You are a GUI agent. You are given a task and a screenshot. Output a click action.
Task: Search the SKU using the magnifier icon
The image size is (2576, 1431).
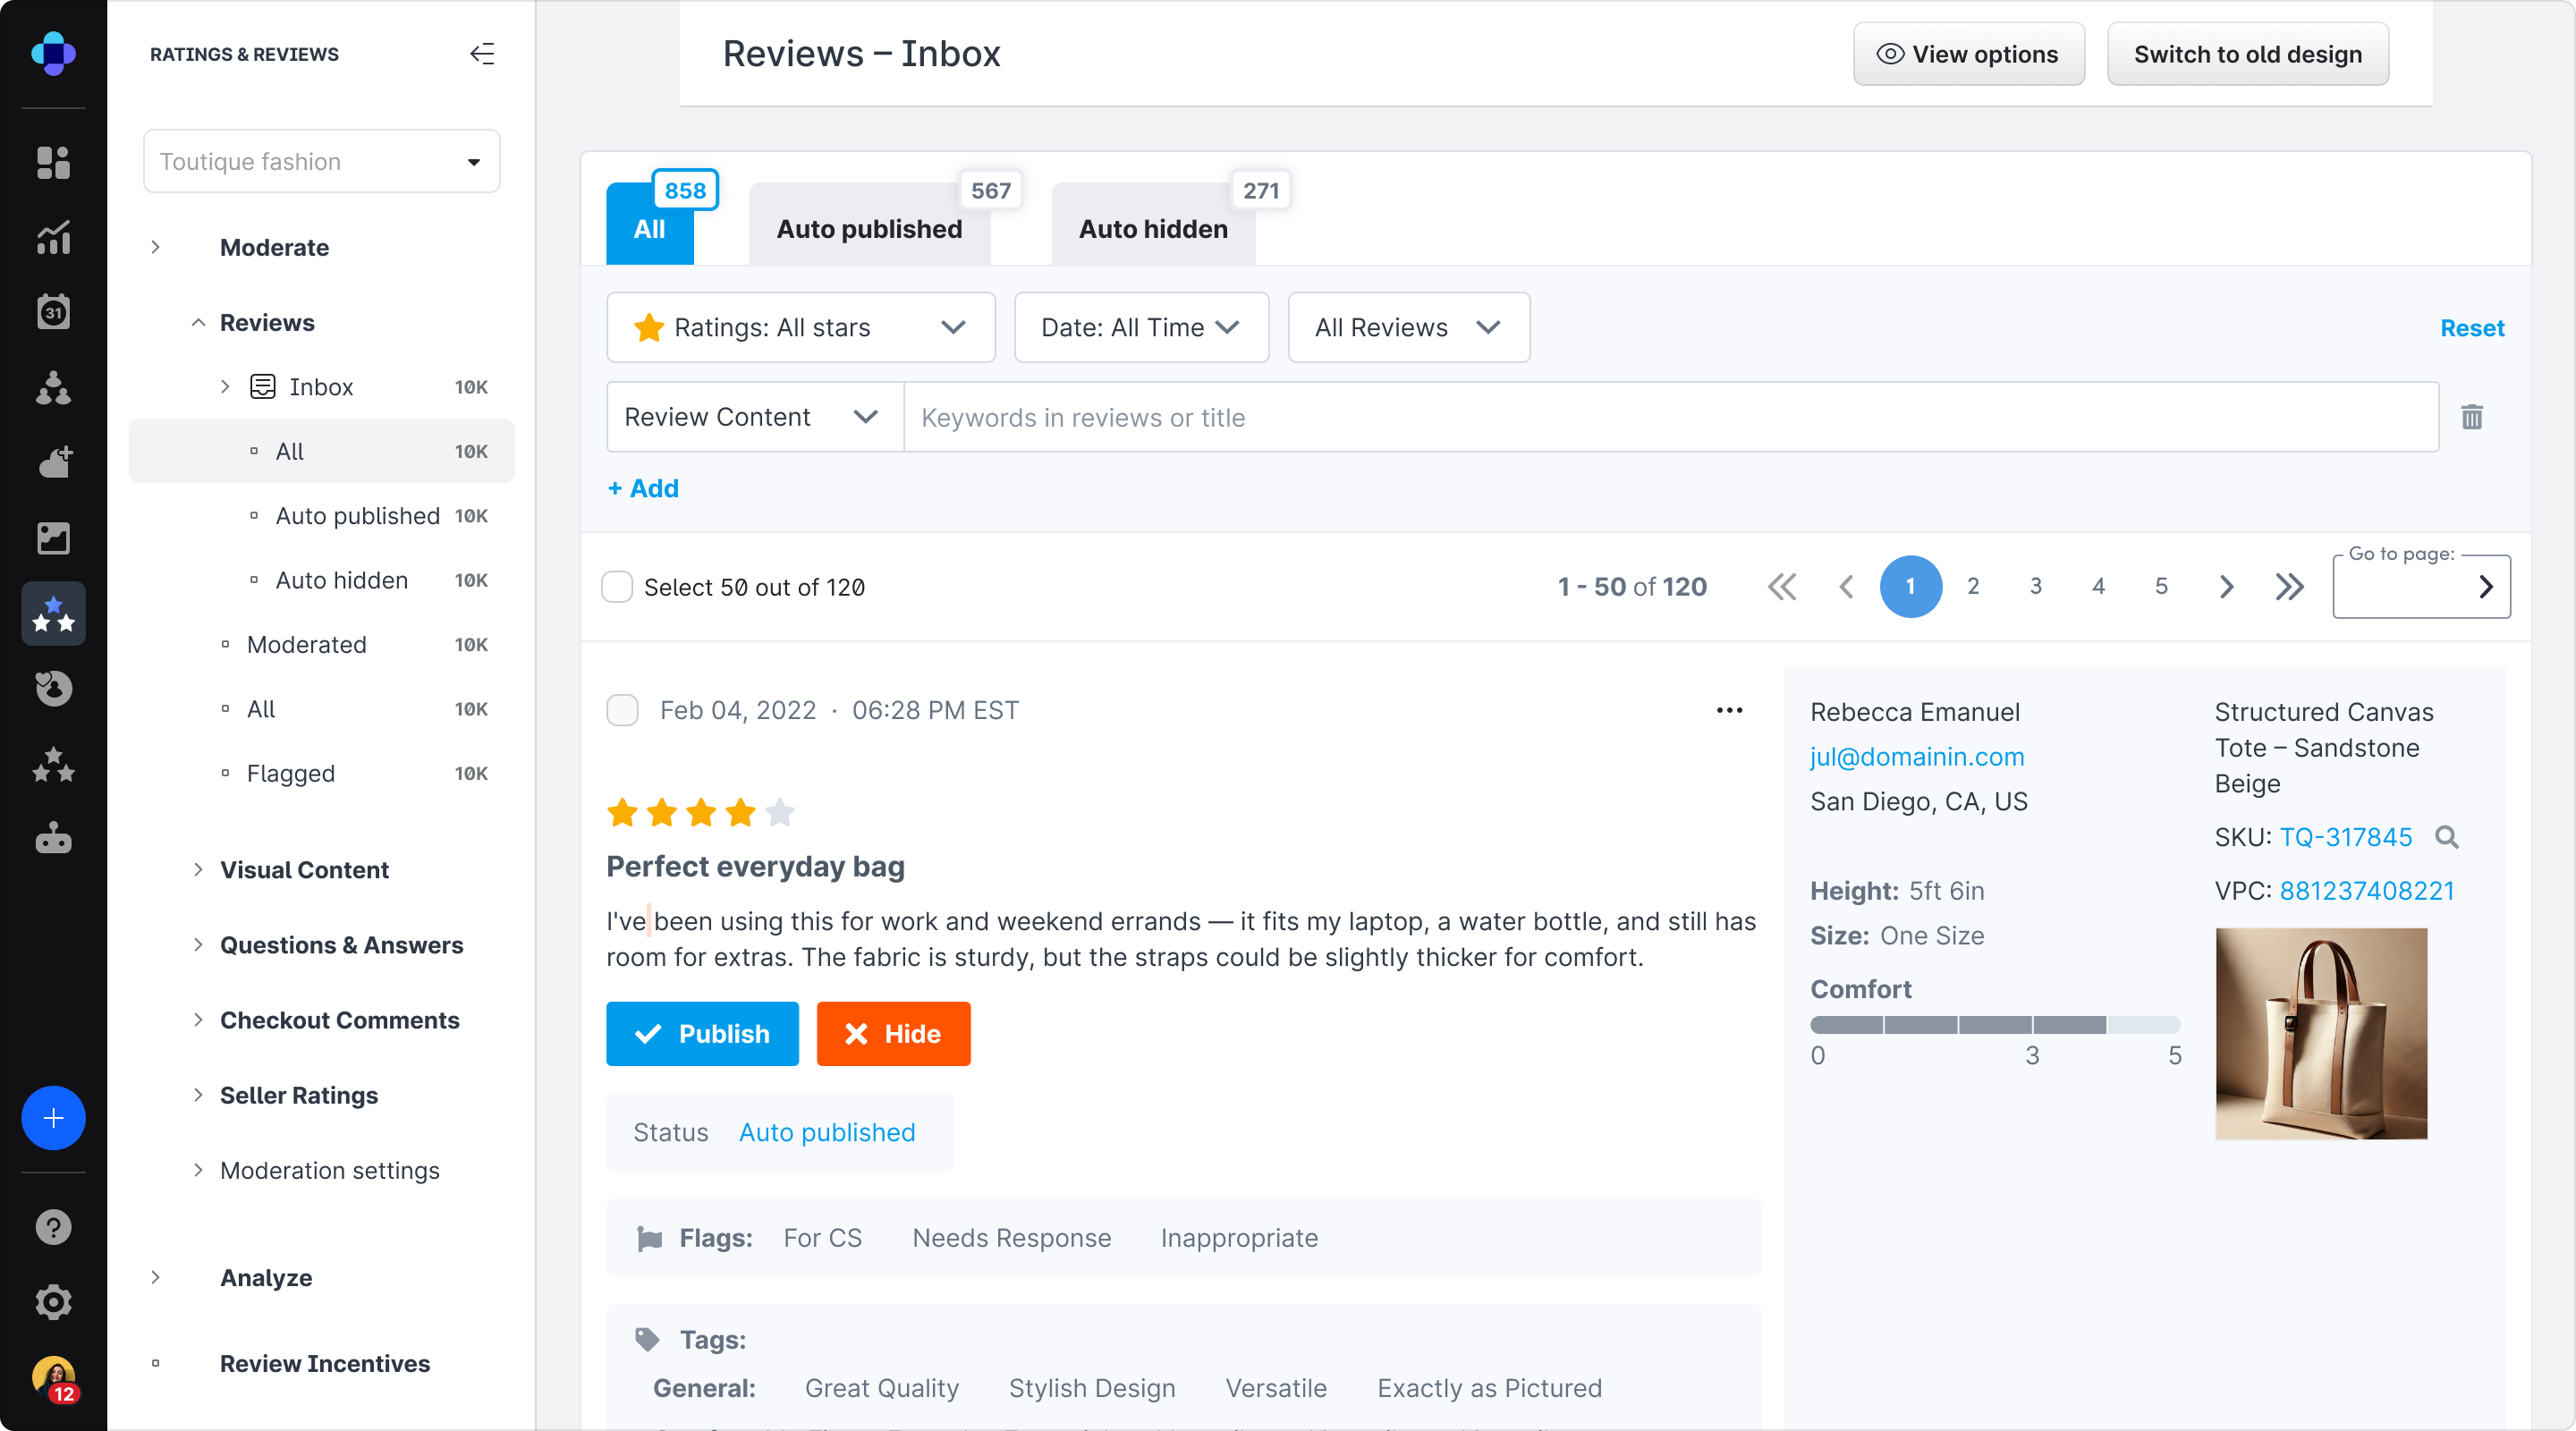(2446, 837)
